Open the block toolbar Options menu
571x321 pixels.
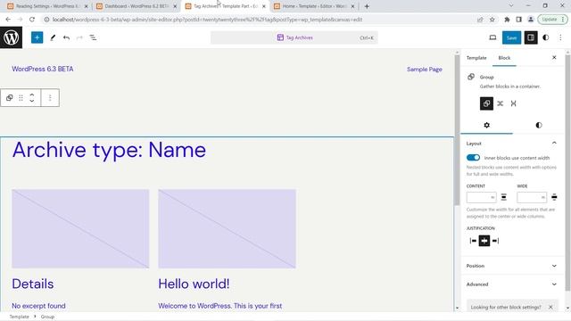[x=50, y=97]
